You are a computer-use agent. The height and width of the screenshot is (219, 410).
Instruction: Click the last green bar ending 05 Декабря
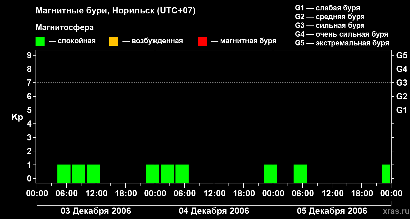(386, 174)
